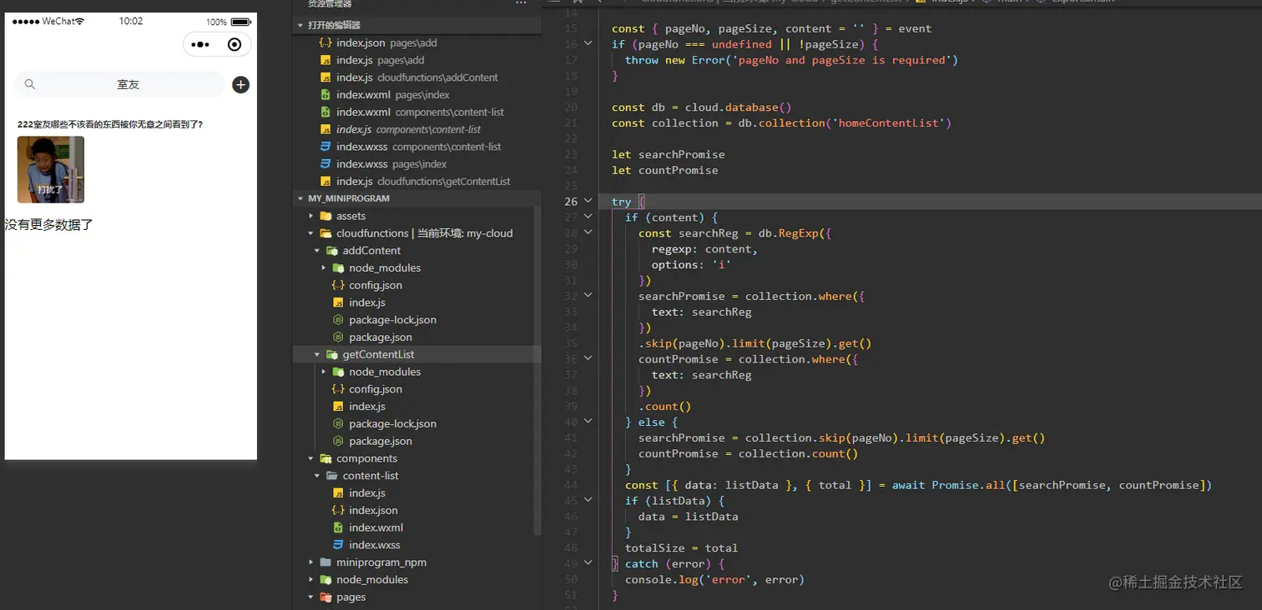Click the JS icon of index.js cloudfunctions\addContent
This screenshot has height=610, width=1262.
pos(326,77)
